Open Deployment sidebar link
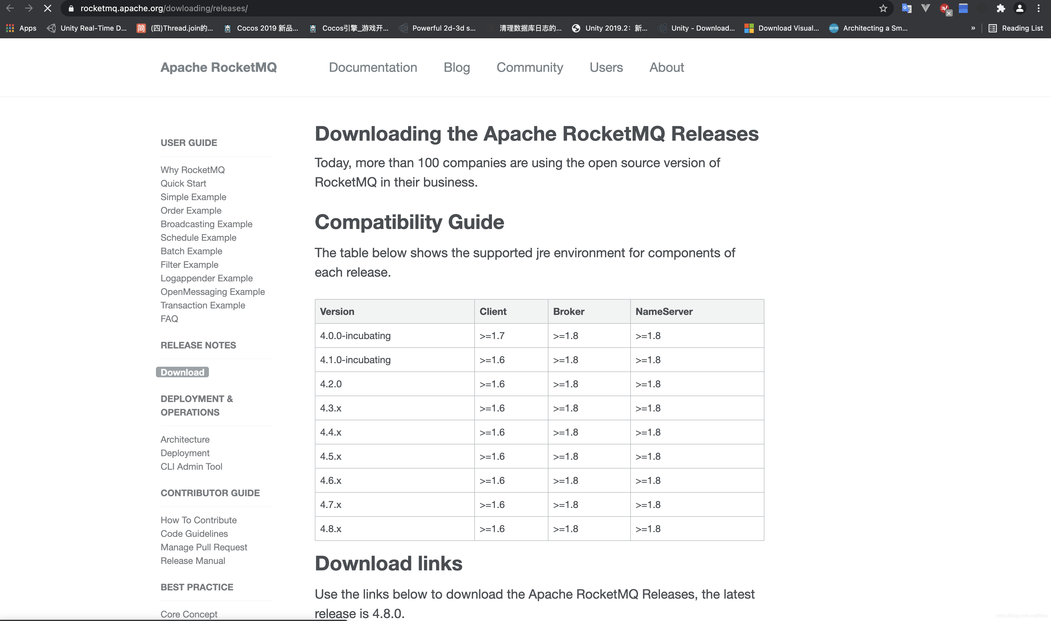The image size is (1051, 621). (x=185, y=453)
